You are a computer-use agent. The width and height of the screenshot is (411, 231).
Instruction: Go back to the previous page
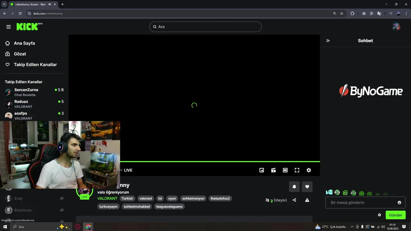pos(4,13)
